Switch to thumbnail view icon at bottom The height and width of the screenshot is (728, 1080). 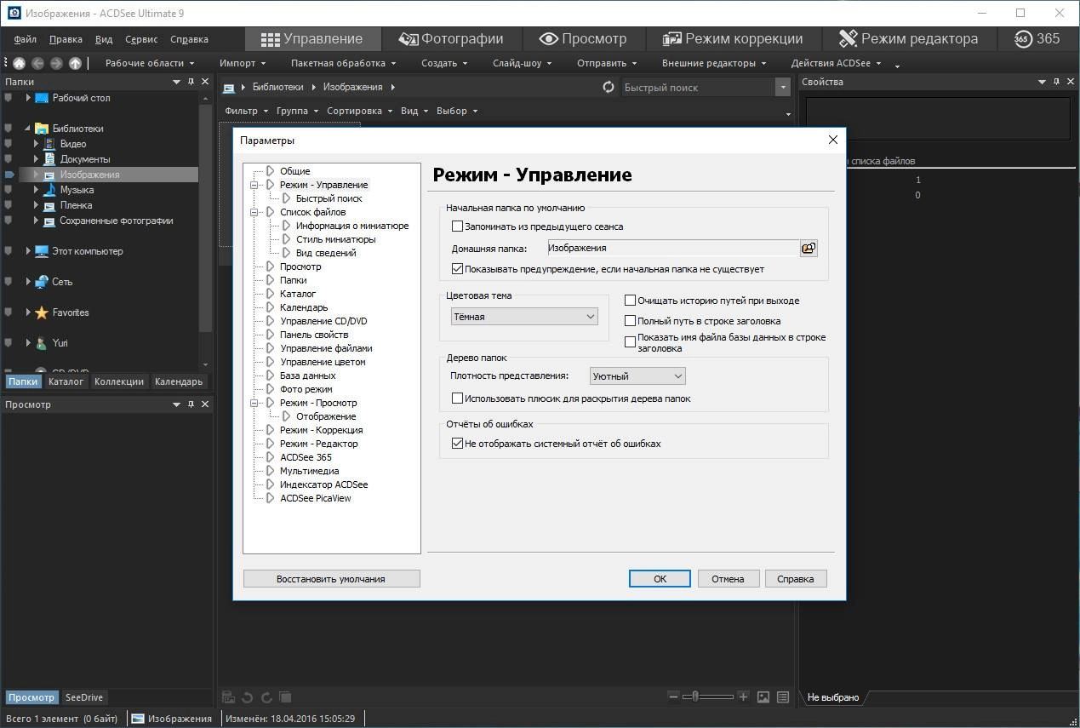(x=763, y=696)
